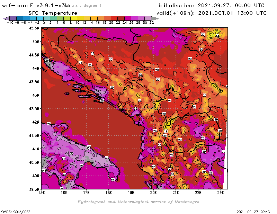Select the legend swatch between 0 and 2
Screen dimensions: 277x214
pos(47,18)
